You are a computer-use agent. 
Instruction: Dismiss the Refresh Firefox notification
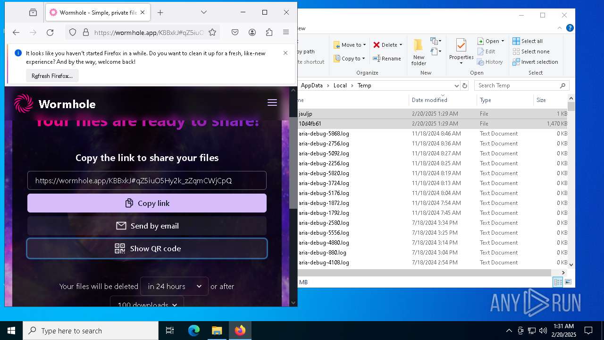coord(285,53)
